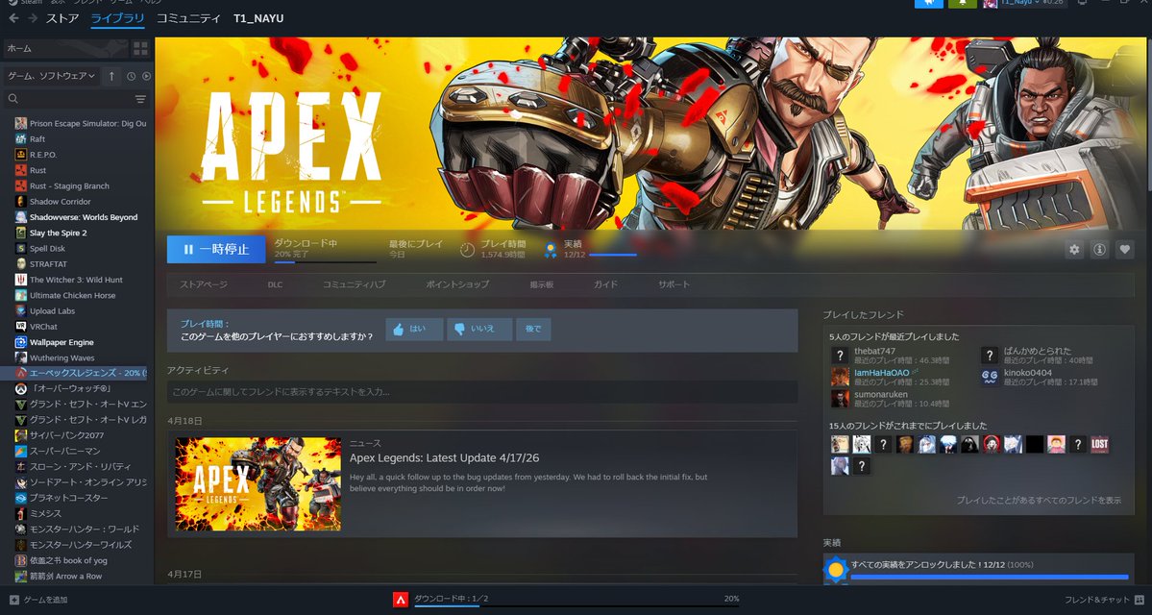Open friend IamHaHaOAO profile
The image size is (1152, 615).
click(x=881, y=373)
